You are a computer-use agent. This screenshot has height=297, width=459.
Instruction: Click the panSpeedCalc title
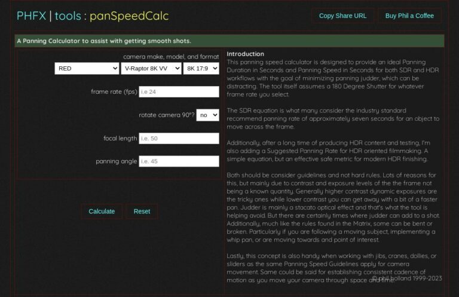click(x=129, y=16)
